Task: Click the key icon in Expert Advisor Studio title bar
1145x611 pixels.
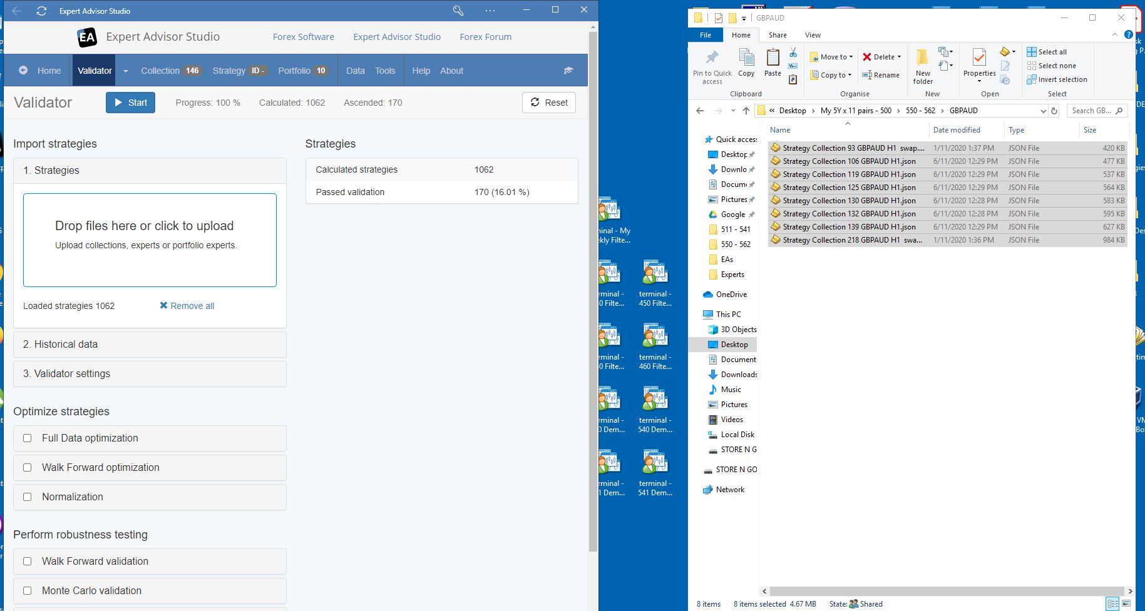Action: click(458, 11)
